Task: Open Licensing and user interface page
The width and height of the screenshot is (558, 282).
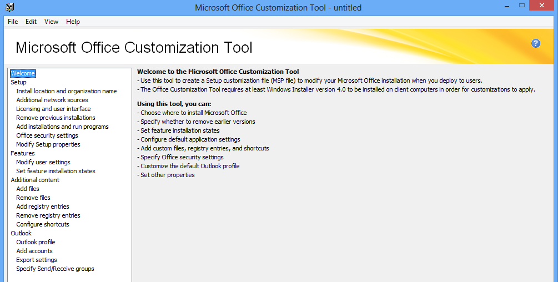Action: (53, 109)
